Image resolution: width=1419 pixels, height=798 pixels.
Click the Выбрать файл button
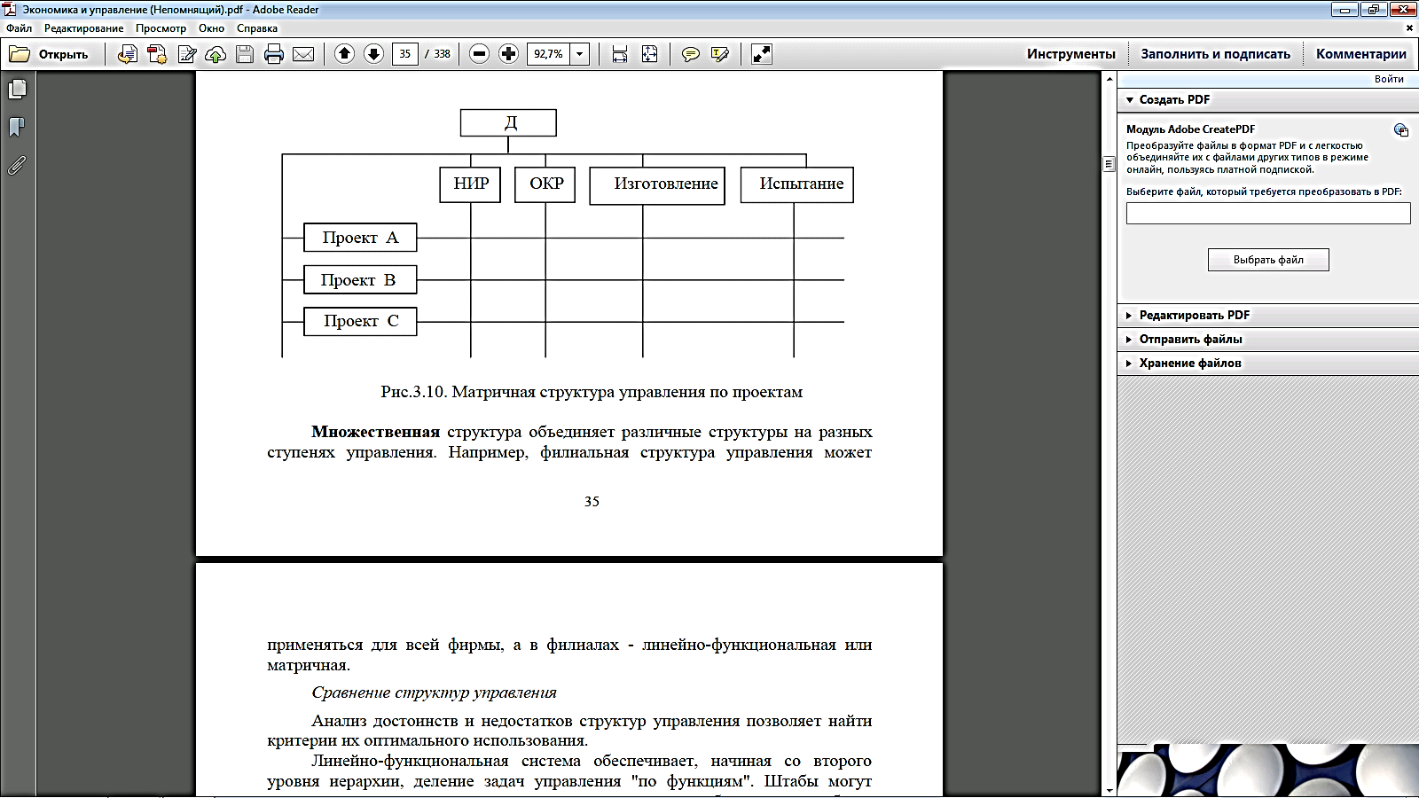tap(1268, 260)
